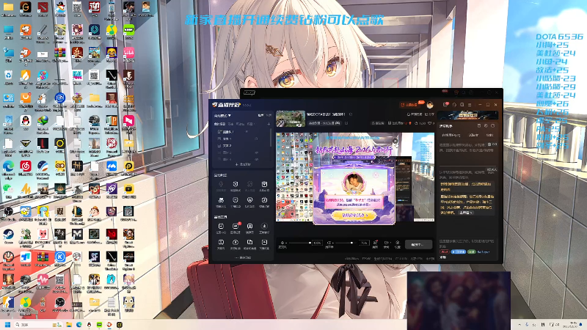Open the beauty effects icon below preview

[375, 243]
